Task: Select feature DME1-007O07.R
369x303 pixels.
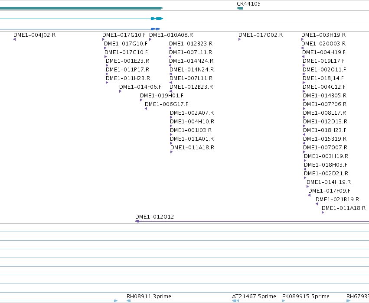Action: click(325, 148)
